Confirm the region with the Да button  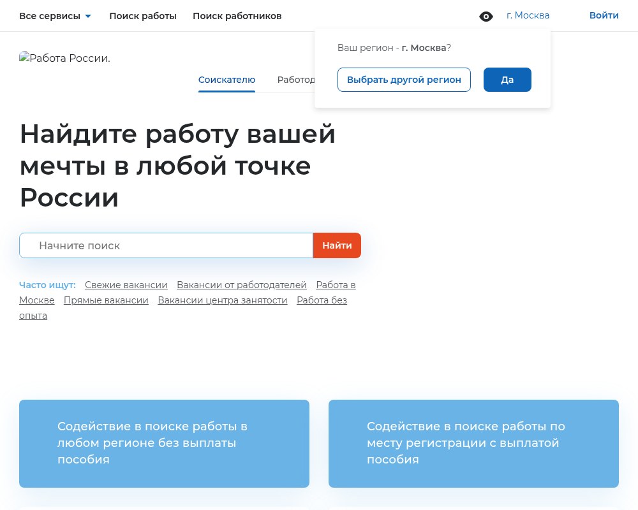click(507, 80)
